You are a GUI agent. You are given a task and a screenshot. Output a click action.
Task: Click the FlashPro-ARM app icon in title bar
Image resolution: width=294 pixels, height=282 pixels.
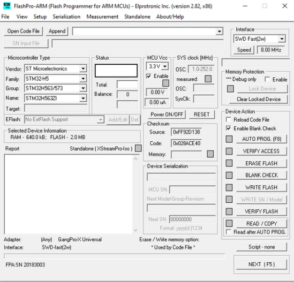[7, 6]
